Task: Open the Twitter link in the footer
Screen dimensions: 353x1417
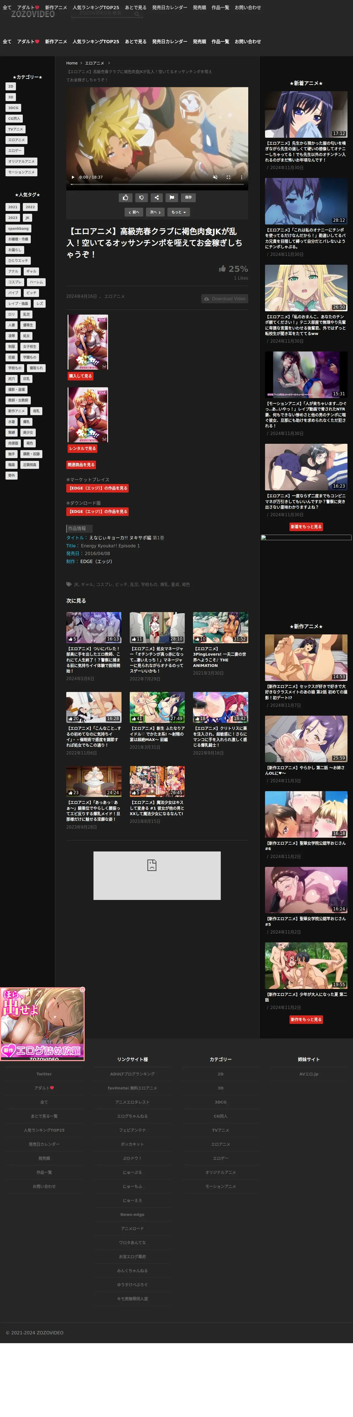Action: click(44, 1074)
